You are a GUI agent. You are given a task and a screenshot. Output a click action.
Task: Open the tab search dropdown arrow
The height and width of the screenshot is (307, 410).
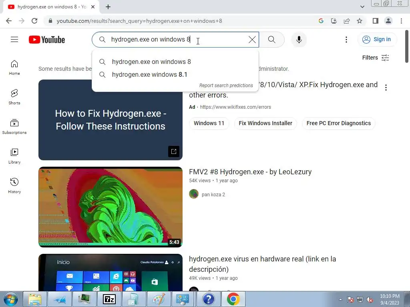point(362,7)
